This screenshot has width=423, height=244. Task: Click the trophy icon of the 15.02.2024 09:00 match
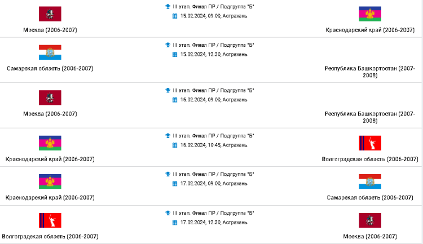tap(168, 7)
